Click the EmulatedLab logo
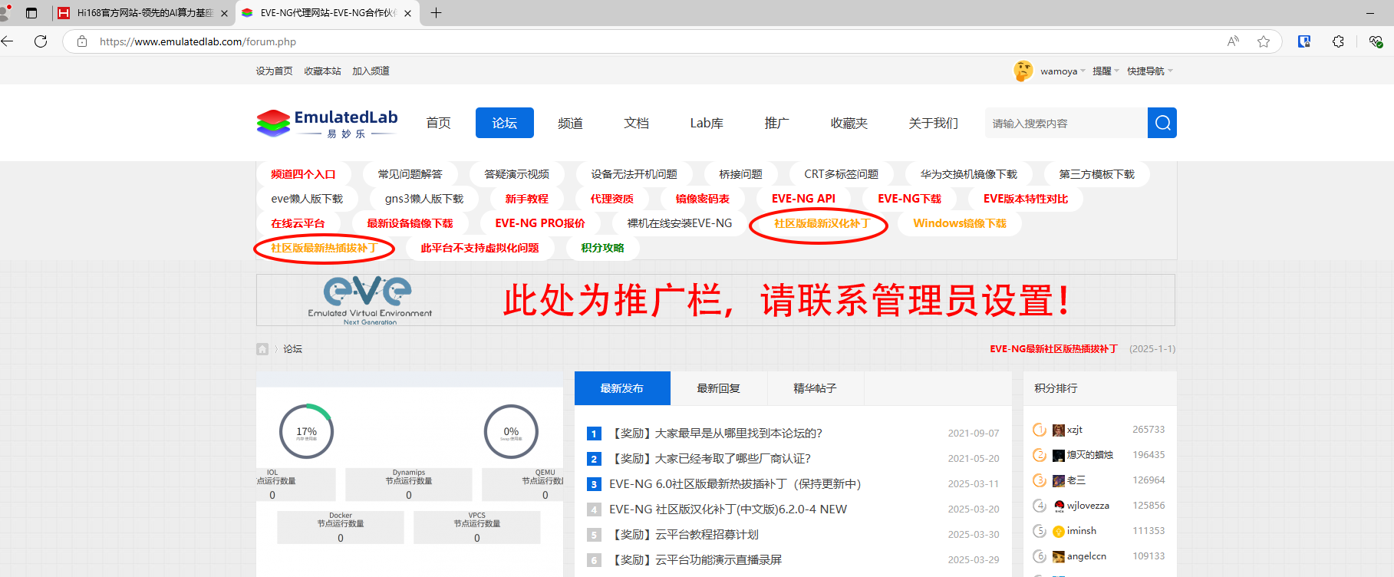1394x577 pixels. [328, 123]
